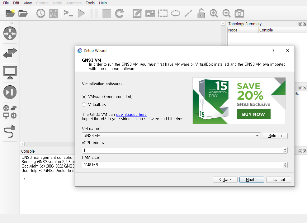Screen dimensions: 307x223
Task: Browse routers in device sidebar
Action: click(10, 33)
